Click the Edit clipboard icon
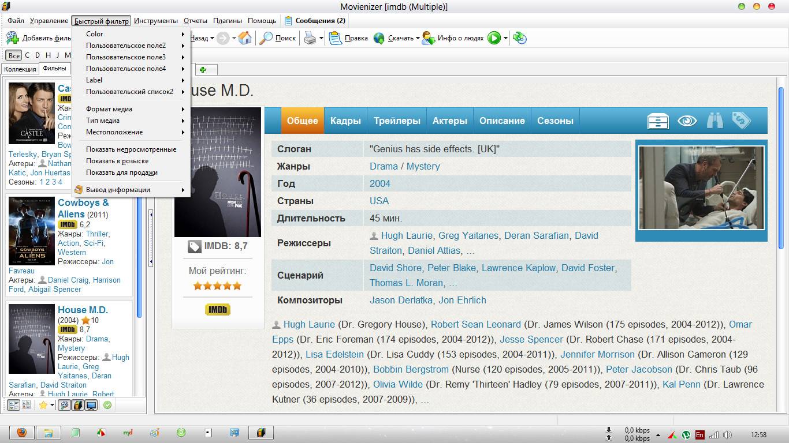Viewport: 789px width, 443px height. click(335, 38)
